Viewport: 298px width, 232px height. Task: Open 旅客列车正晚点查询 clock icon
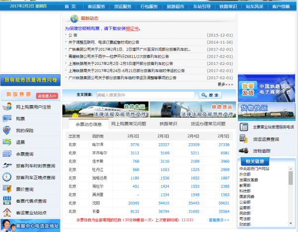(x=7, y=177)
